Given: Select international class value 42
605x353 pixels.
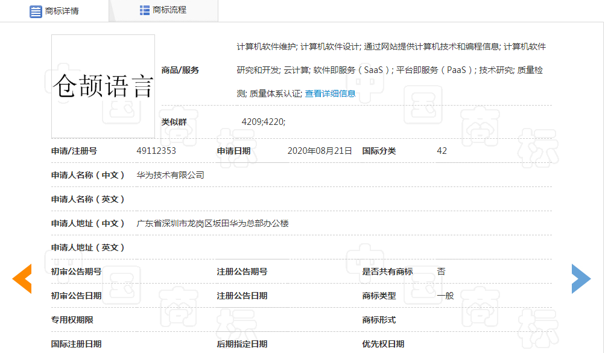Looking at the screenshot, I should (x=442, y=151).
